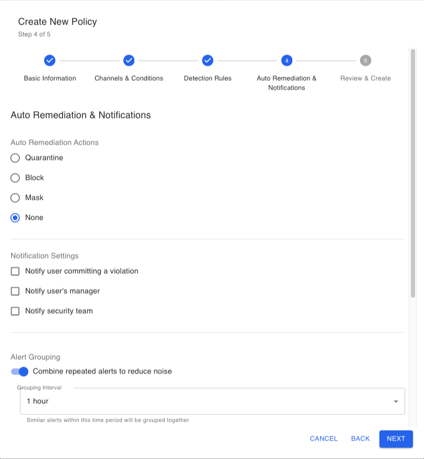The image size is (424, 459).
Task: Select the Mask remediation option
Action: (x=15, y=198)
